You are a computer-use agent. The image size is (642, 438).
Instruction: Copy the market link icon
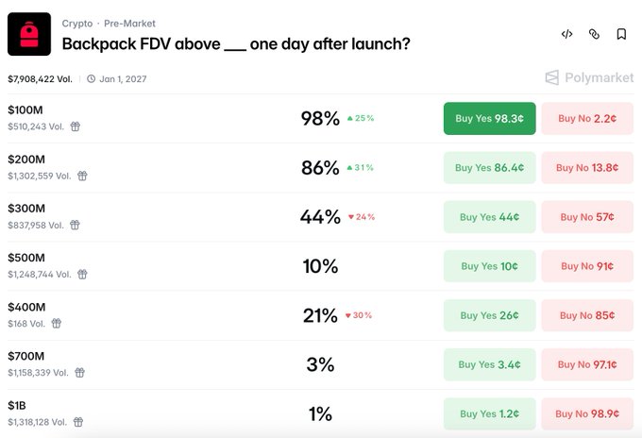(594, 34)
